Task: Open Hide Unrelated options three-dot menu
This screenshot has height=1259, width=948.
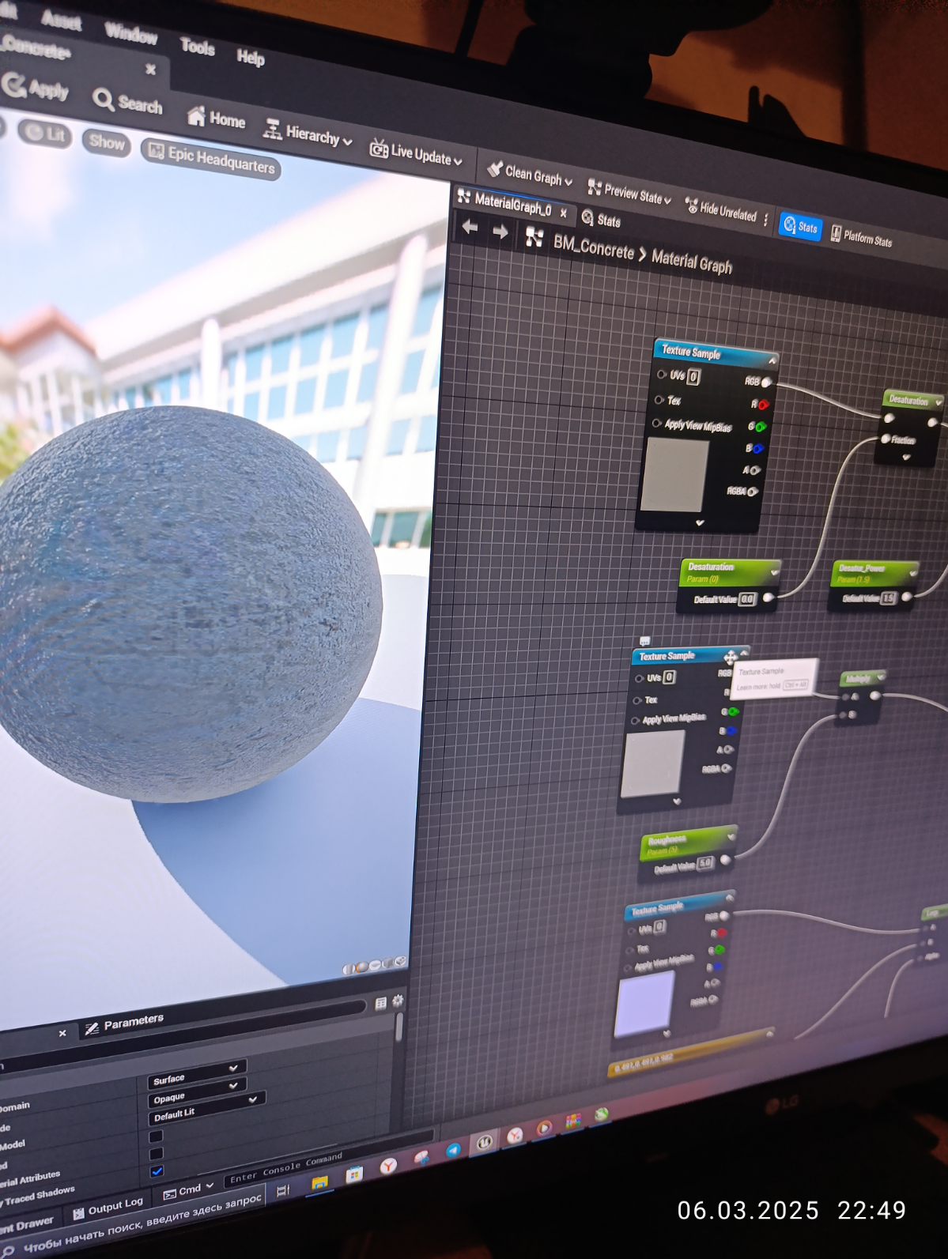Action: click(766, 221)
